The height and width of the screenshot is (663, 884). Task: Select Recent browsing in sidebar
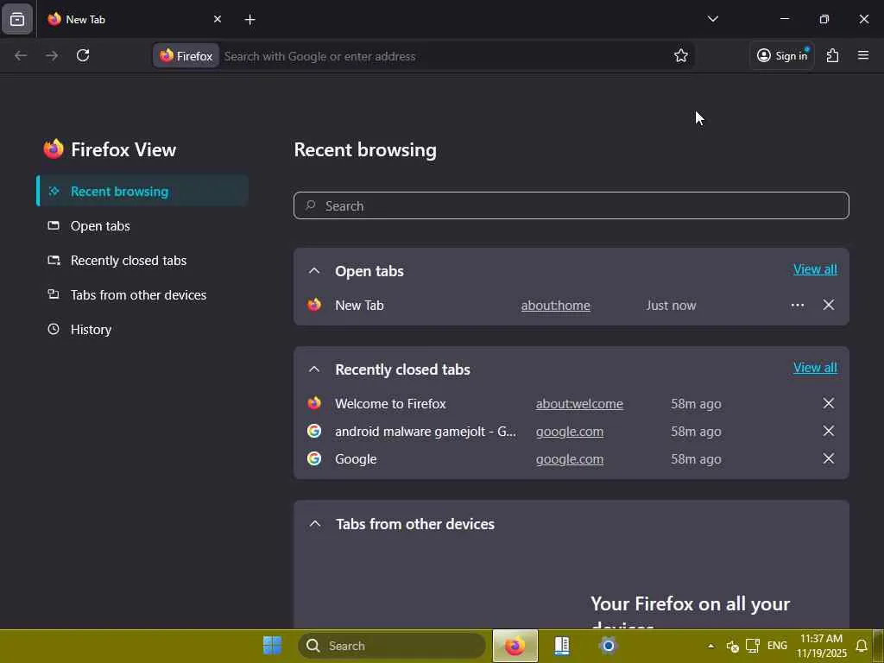142,191
